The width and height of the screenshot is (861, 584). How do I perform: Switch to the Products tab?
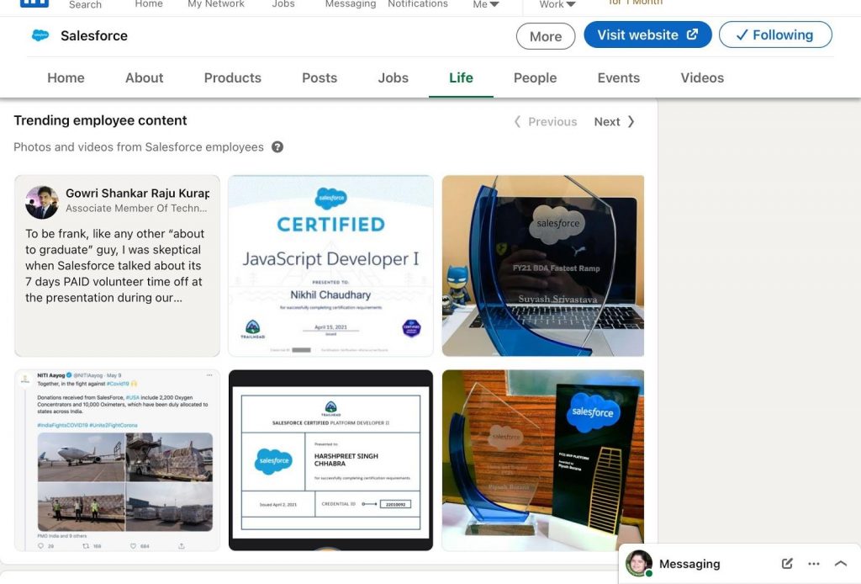233,78
